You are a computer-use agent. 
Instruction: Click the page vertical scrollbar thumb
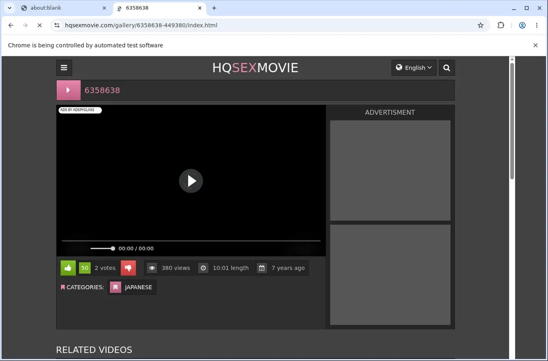pos(512,121)
